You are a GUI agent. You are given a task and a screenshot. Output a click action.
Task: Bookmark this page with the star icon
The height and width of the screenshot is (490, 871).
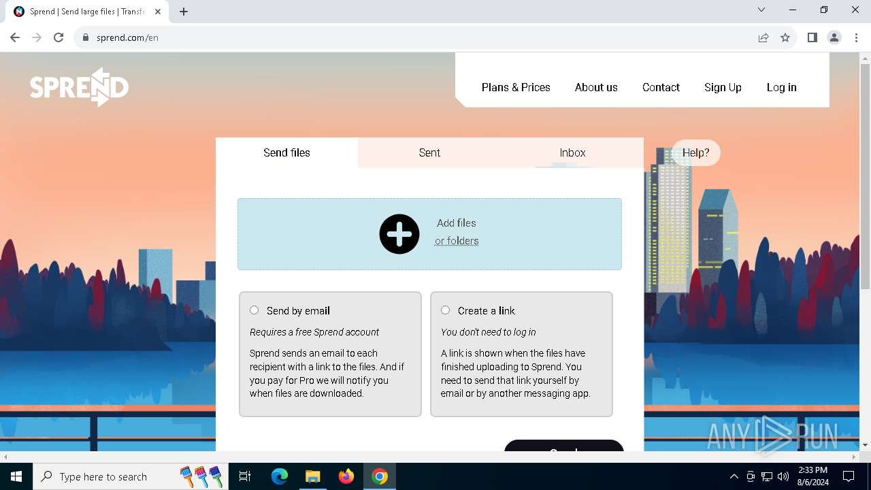point(785,37)
